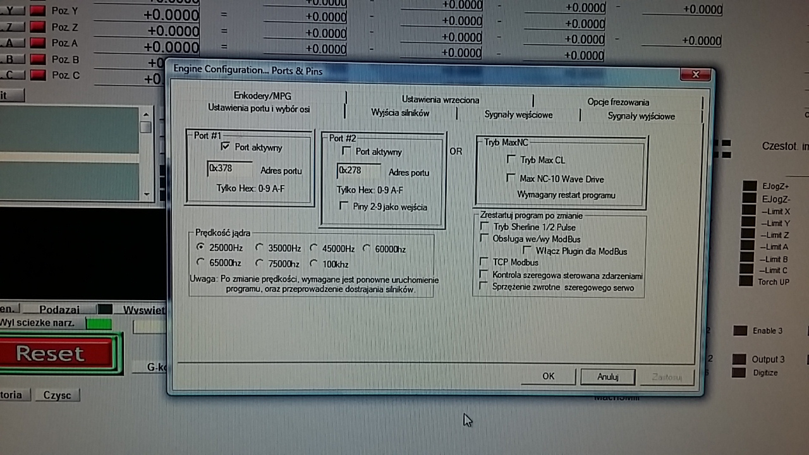809x455 pixels.
Task: Switch to 'Ustawienia portu i wybór osi' tab
Action: point(259,109)
